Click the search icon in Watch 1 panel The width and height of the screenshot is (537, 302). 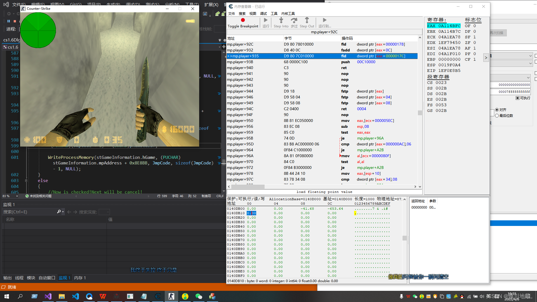pyautogui.click(x=59, y=212)
